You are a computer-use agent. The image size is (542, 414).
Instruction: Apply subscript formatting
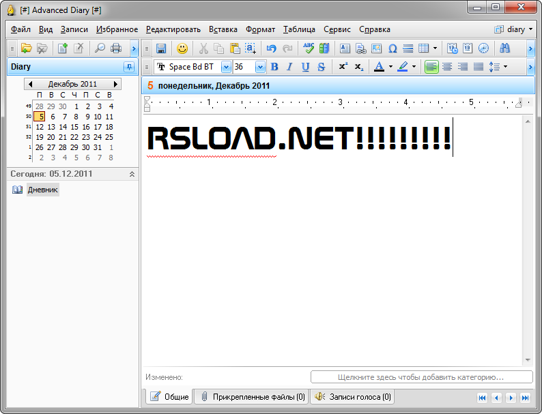359,67
